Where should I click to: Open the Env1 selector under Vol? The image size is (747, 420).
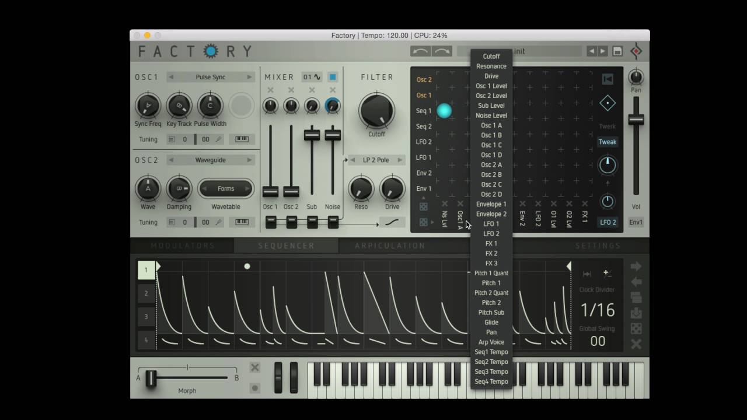coord(636,222)
